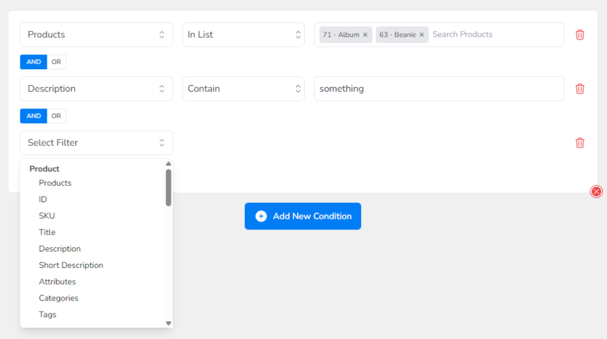The image size is (607, 339).
Task: Click the dropdown list scroll down arrow
Action: pos(168,323)
